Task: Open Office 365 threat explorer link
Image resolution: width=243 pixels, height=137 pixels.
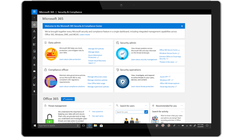Action: (169, 83)
